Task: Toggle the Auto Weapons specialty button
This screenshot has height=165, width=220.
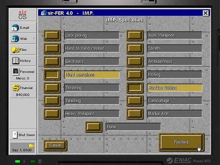Action: click(135, 36)
